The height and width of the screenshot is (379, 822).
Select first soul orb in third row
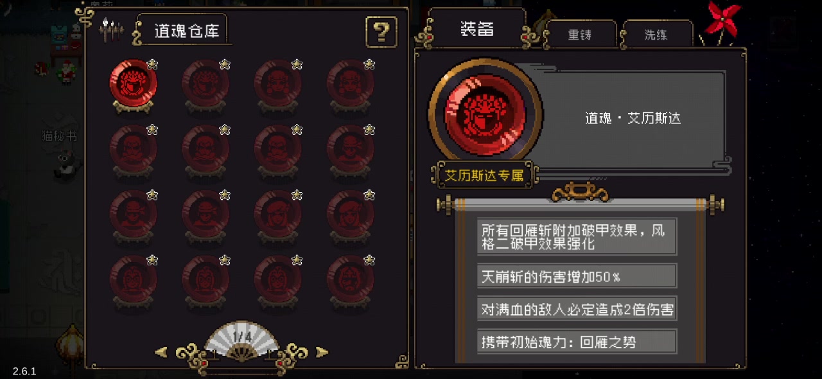pos(133,215)
